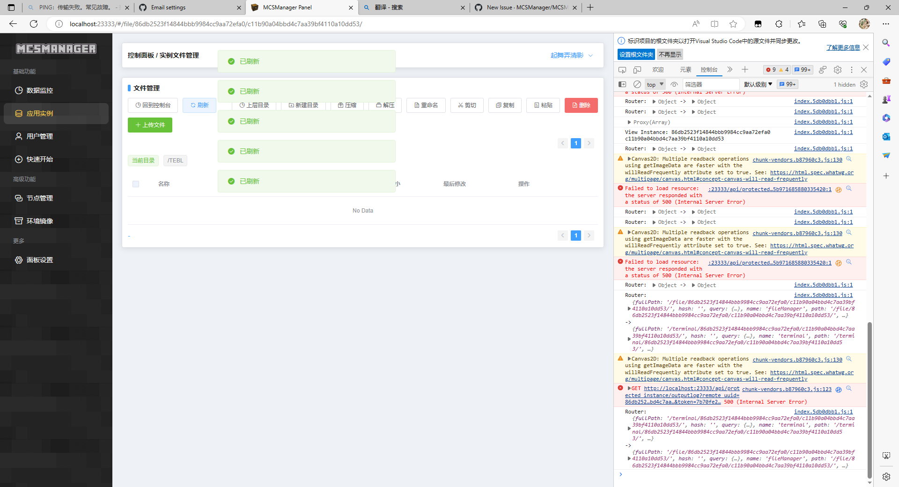Toggle the device emulation icon in DevTools
Image resolution: width=899 pixels, height=487 pixels.
click(x=637, y=69)
